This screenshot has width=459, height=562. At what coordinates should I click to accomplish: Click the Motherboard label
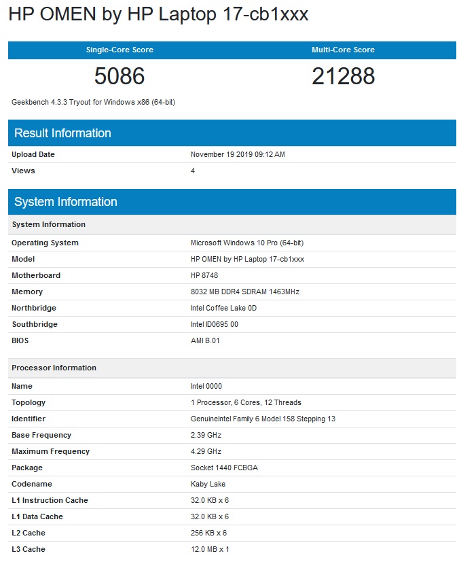[36, 275]
